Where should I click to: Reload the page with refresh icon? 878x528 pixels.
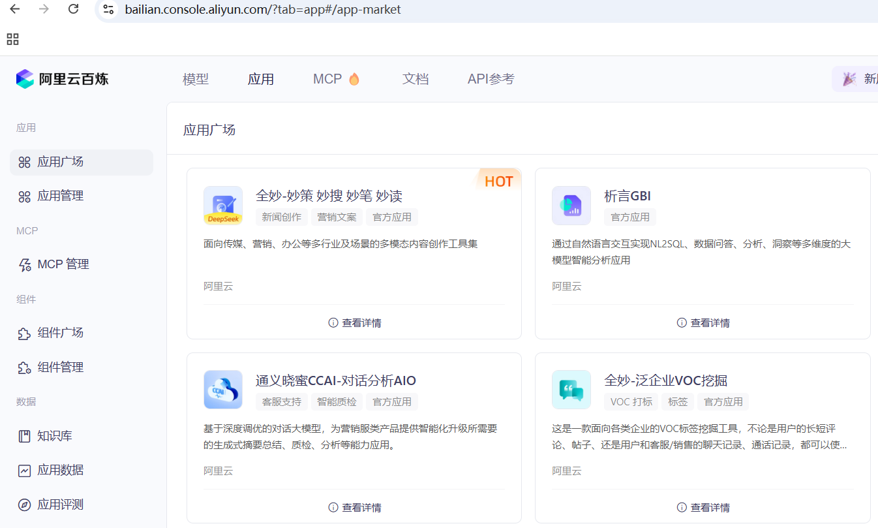[x=74, y=9]
